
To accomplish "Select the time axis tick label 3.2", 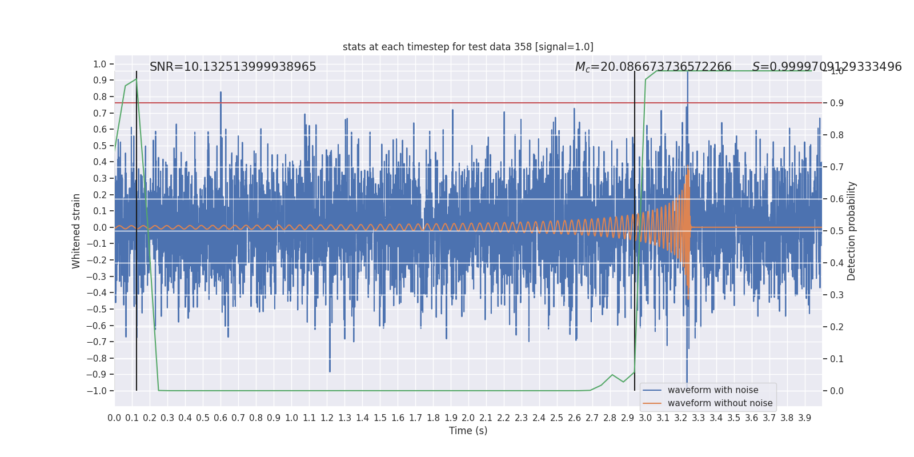I will tap(681, 418).
